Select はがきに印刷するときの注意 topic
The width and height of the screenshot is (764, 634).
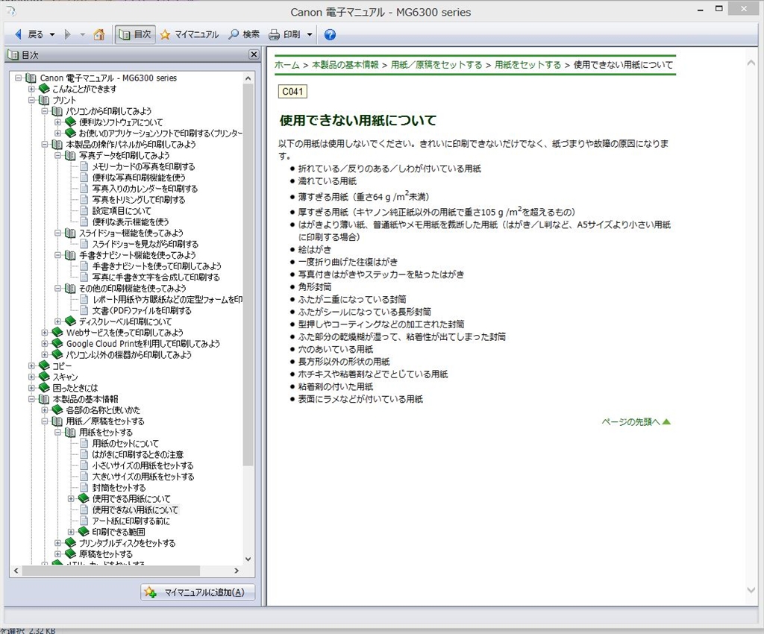[138, 455]
